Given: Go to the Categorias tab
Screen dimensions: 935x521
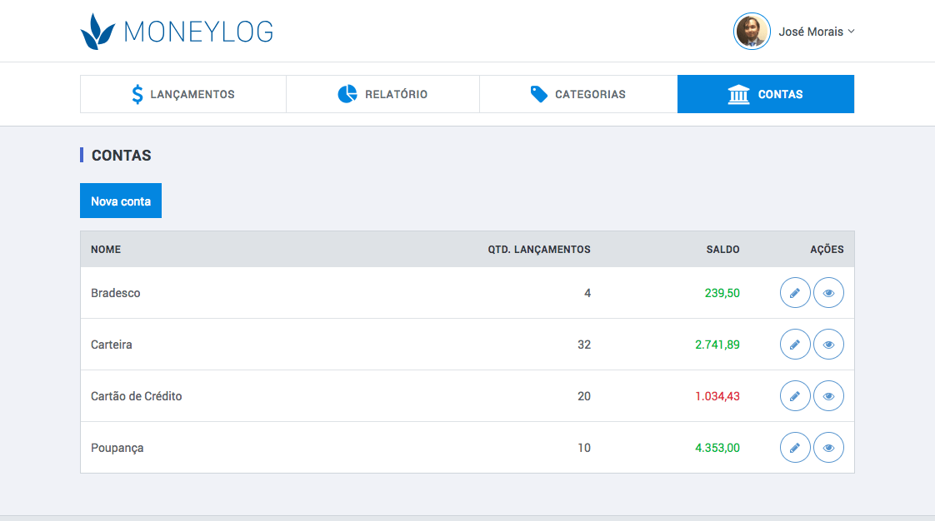Looking at the screenshot, I should tap(578, 94).
